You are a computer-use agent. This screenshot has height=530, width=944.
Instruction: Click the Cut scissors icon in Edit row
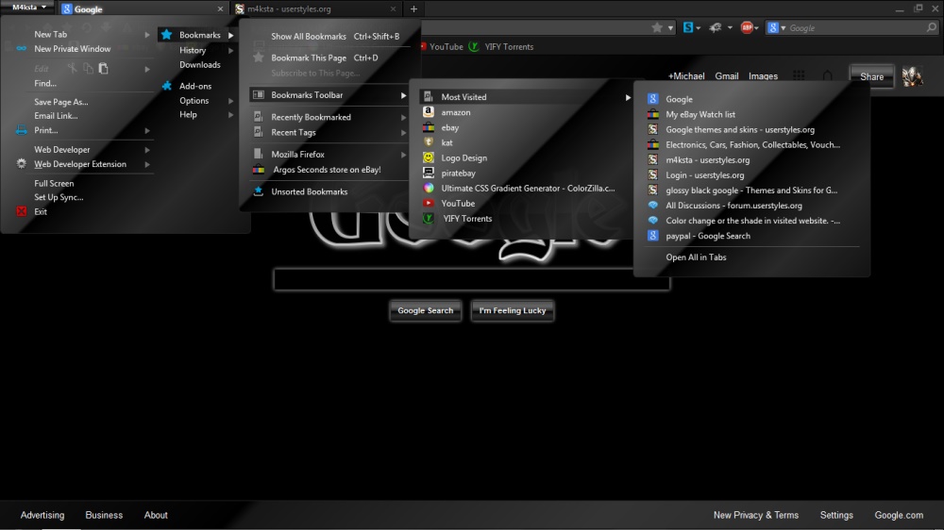[73, 69]
